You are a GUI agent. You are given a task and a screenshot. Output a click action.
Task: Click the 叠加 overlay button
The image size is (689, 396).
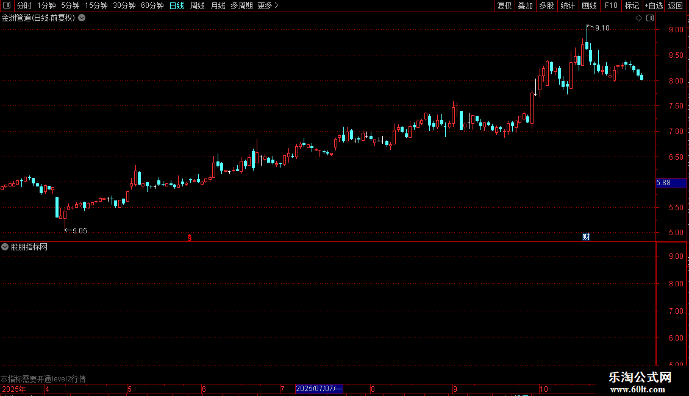click(525, 5)
